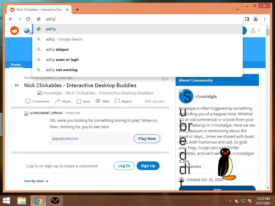This screenshot has width=275, height=206.
Task: Open the clock showing 12:25 PM
Action: tap(263, 201)
